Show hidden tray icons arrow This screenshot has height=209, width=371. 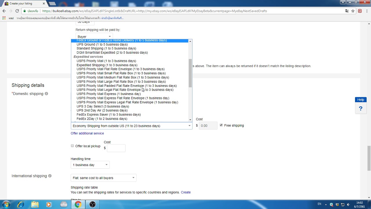coord(326,204)
